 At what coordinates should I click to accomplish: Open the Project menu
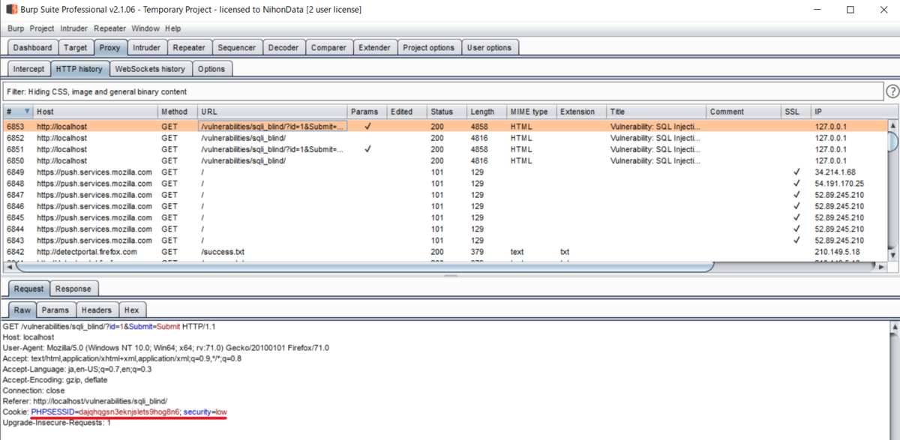[x=42, y=28]
